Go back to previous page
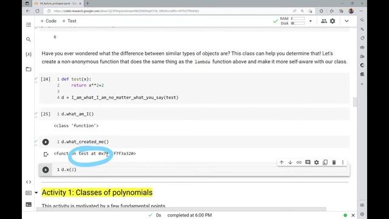This screenshot has height=219, width=389. point(28,11)
